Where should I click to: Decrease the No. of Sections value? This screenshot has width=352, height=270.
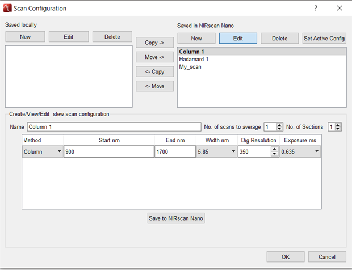338,129
